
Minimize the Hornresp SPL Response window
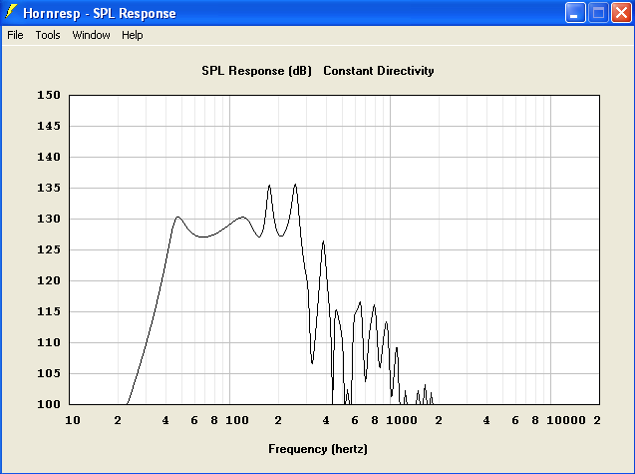click(x=575, y=13)
